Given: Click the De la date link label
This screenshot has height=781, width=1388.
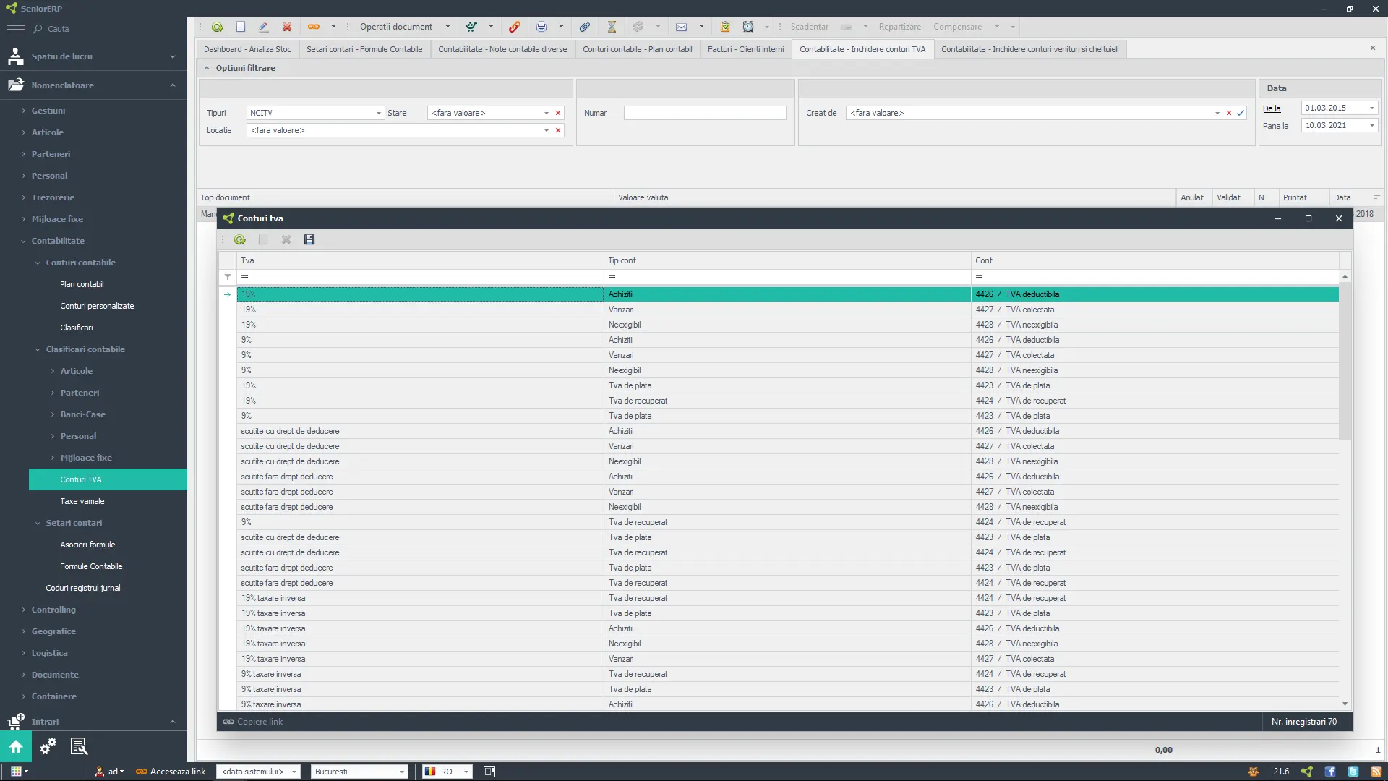Looking at the screenshot, I should [x=1272, y=108].
